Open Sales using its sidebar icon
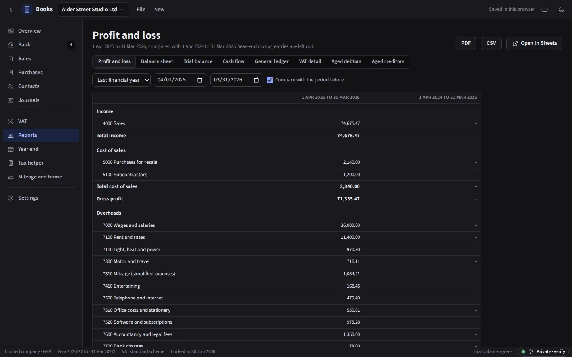 point(11,59)
